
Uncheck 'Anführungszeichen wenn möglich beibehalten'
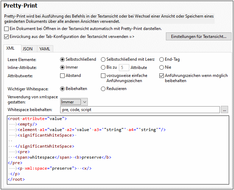(161, 76)
